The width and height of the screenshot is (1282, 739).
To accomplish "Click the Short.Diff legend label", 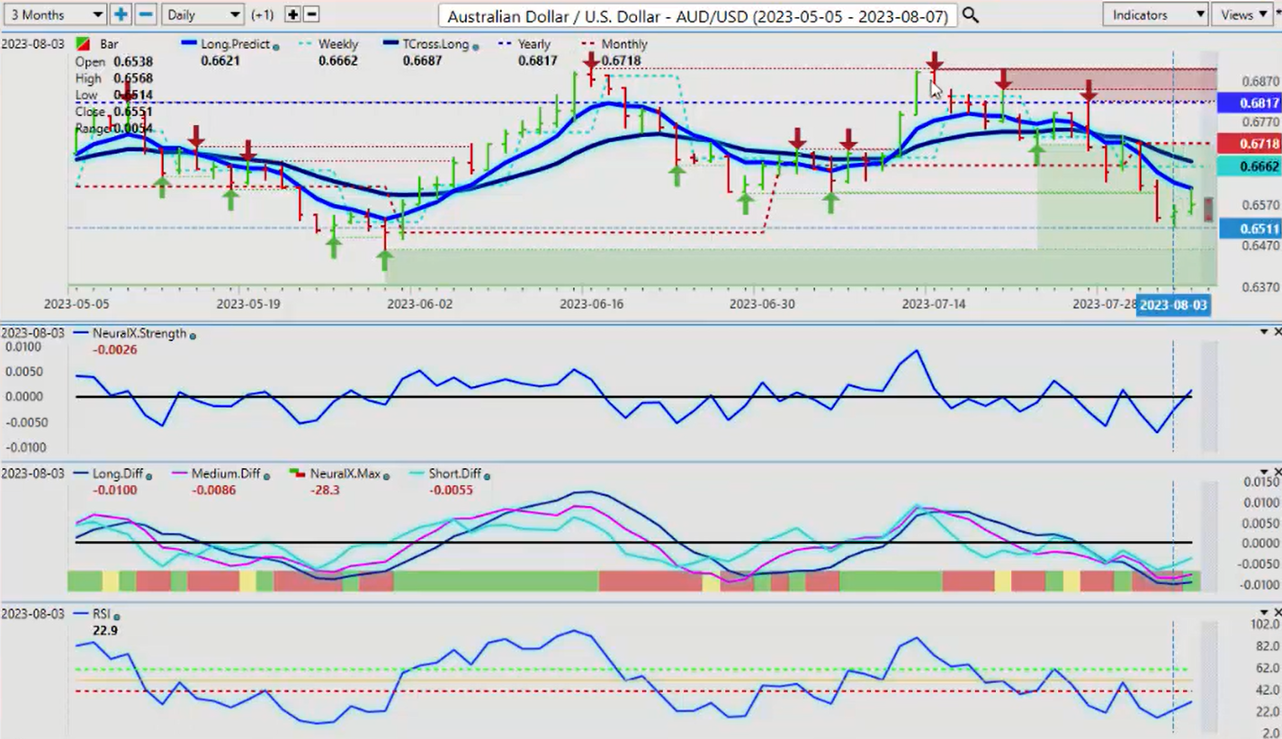I will [x=455, y=473].
